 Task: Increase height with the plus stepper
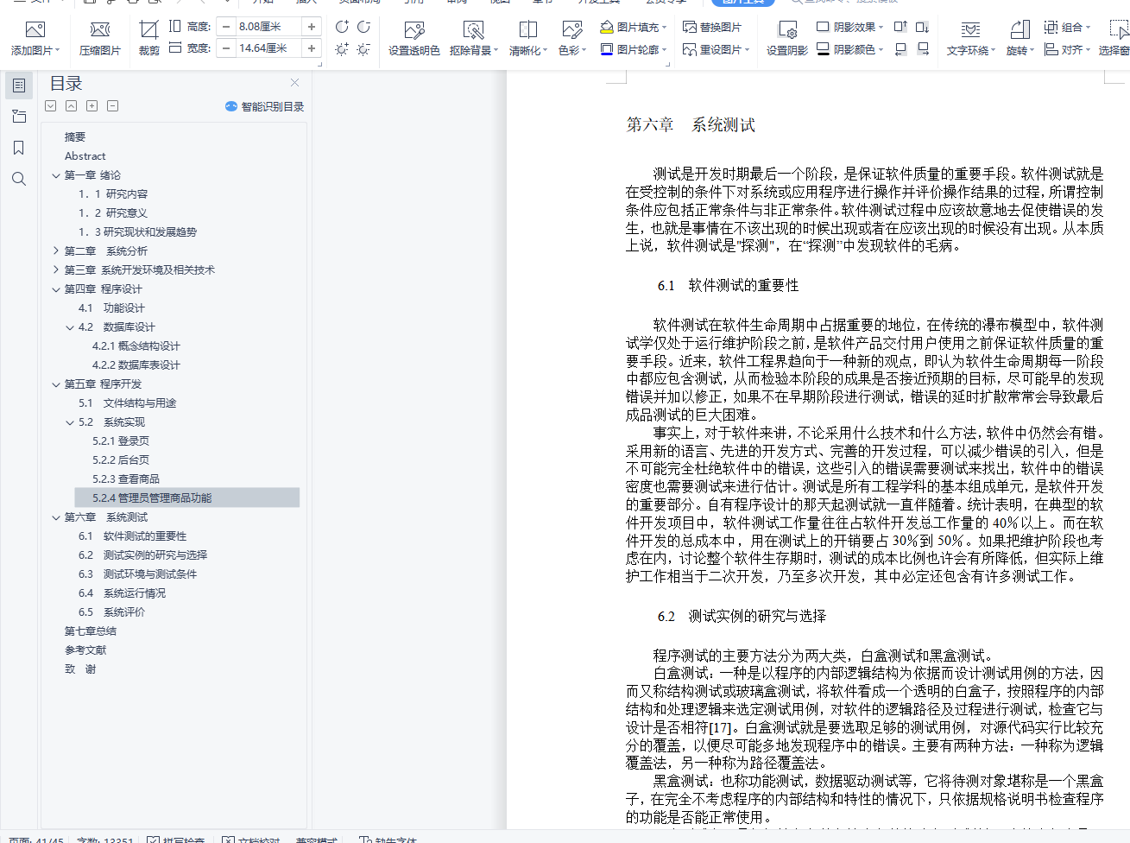311,27
